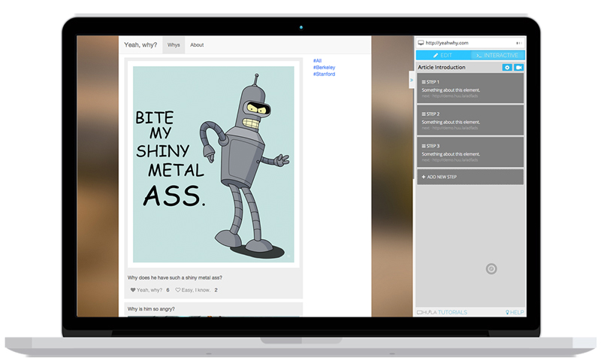601x364 pixels.
Task: Click the Huula logo in the footer
Action: tap(427, 313)
